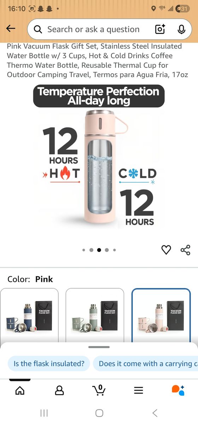Screen dimensions: 198x425
Task: Add product to wishlist heart icon
Action: point(166,250)
